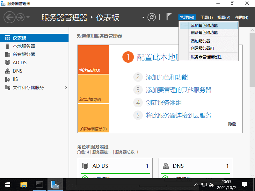Open the 视图(V) menu
255x191 pixels.
(x=224, y=17)
